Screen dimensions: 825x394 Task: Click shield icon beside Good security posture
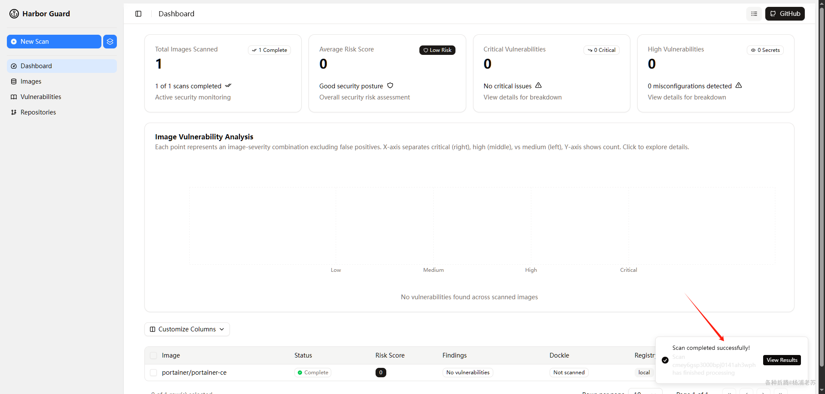[x=390, y=86]
